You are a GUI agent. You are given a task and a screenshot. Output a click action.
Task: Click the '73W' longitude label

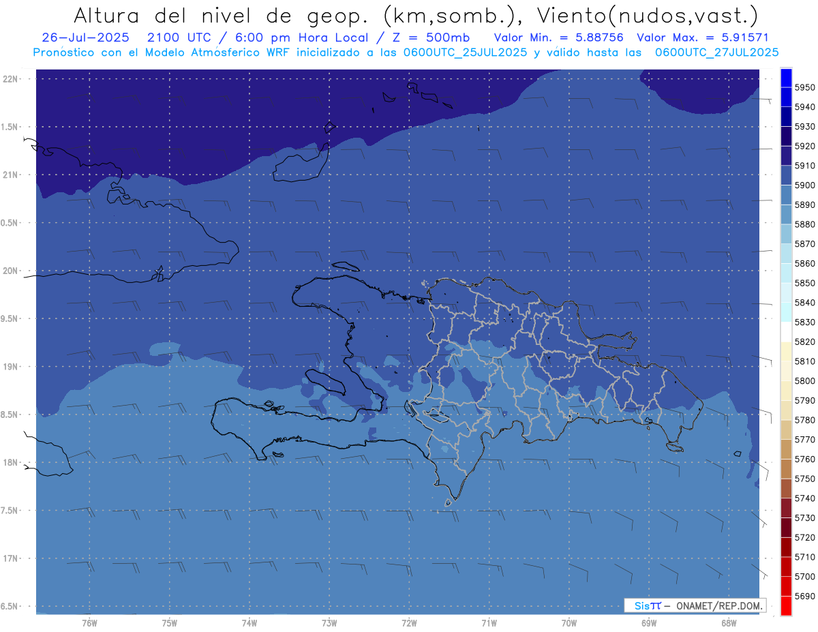point(329,623)
